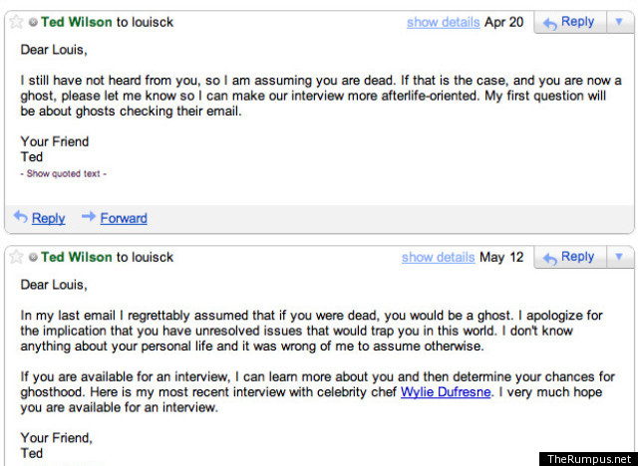This screenshot has width=638, height=466.
Task: Click the May 12 date label
Action: (500, 257)
